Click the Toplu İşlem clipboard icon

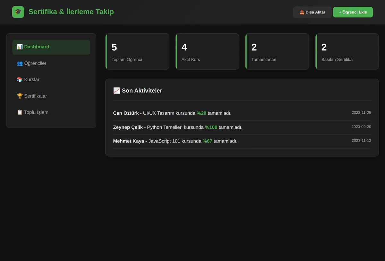[x=20, y=112]
